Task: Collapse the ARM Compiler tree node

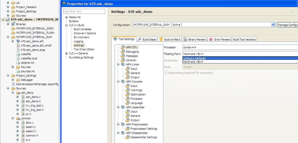Action: 118,81
